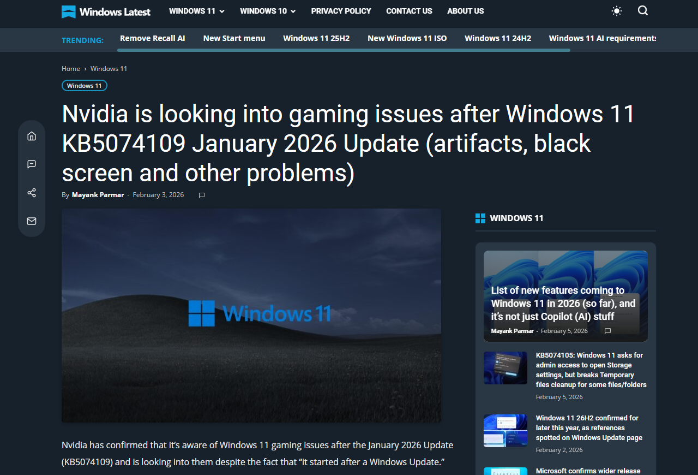Click the TRENDING: label
The height and width of the screenshot is (475, 698).
click(x=82, y=40)
